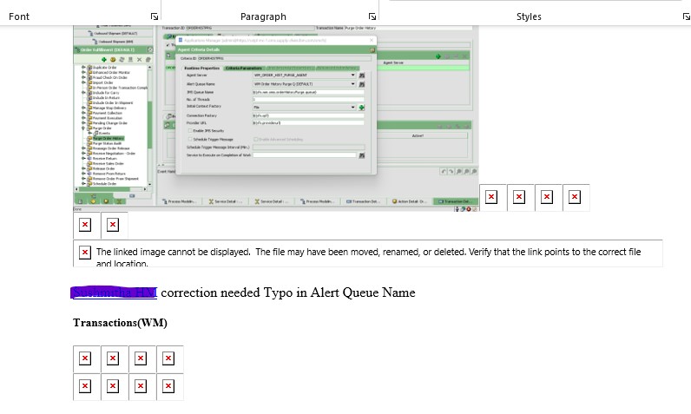The image size is (691, 414).
Task: Select Payment Collection tree item
Action: 107,113
